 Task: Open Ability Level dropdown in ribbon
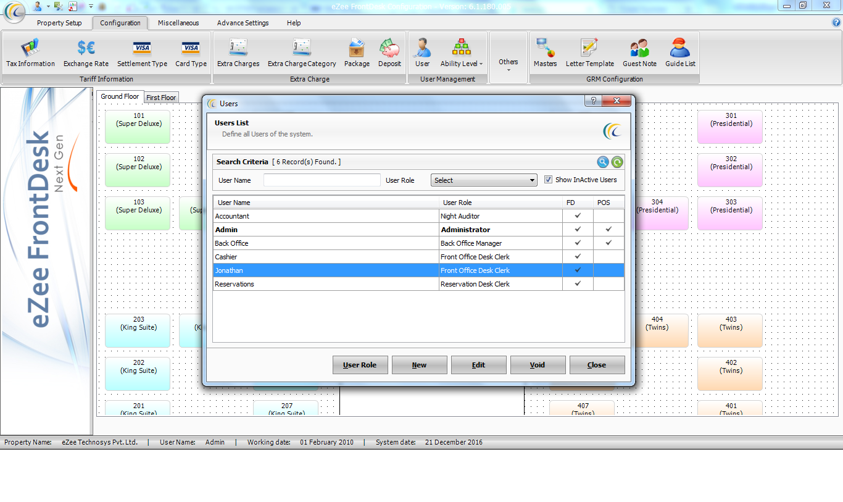pos(461,53)
